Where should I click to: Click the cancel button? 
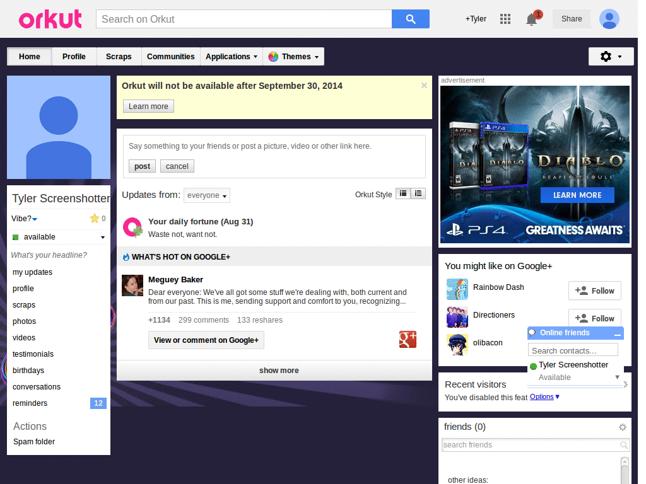coord(177,166)
